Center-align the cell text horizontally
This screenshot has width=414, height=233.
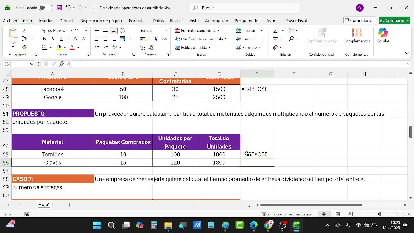[x=105, y=39]
